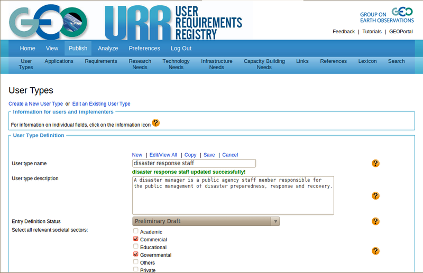Uncheck the Commercial sector checkbox
This screenshot has height=273, width=423.
tap(136, 239)
